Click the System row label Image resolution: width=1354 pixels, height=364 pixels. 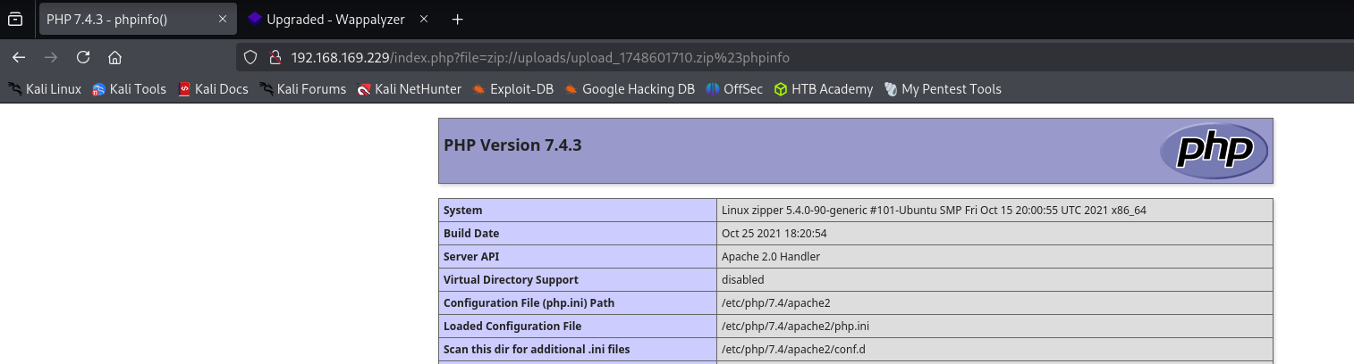(x=578, y=211)
